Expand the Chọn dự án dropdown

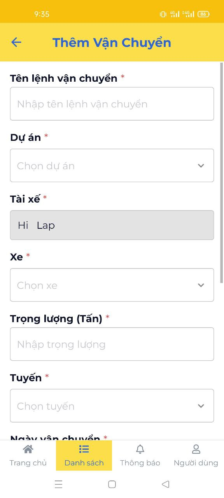[x=112, y=165]
